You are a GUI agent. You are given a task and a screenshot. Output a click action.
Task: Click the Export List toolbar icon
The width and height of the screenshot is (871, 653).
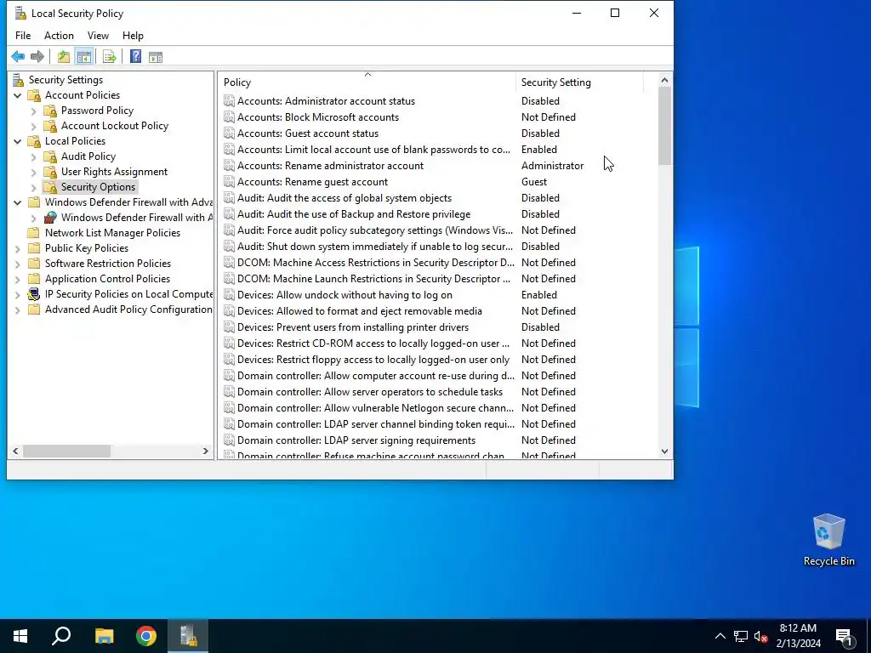[110, 57]
